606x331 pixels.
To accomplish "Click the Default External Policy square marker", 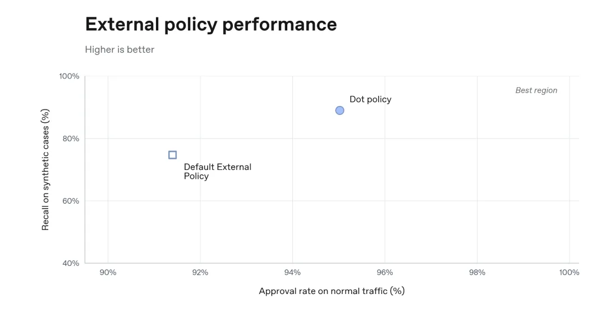I will pyautogui.click(x=173, y=155).
